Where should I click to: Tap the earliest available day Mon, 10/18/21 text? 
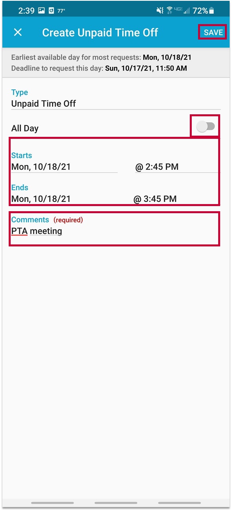click(x=167, y=57)
